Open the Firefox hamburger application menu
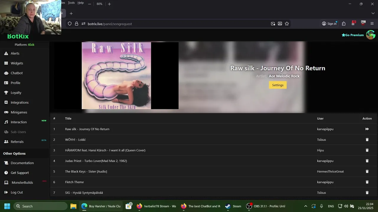Screen dimensions: 378x212 tap(372, 24)
